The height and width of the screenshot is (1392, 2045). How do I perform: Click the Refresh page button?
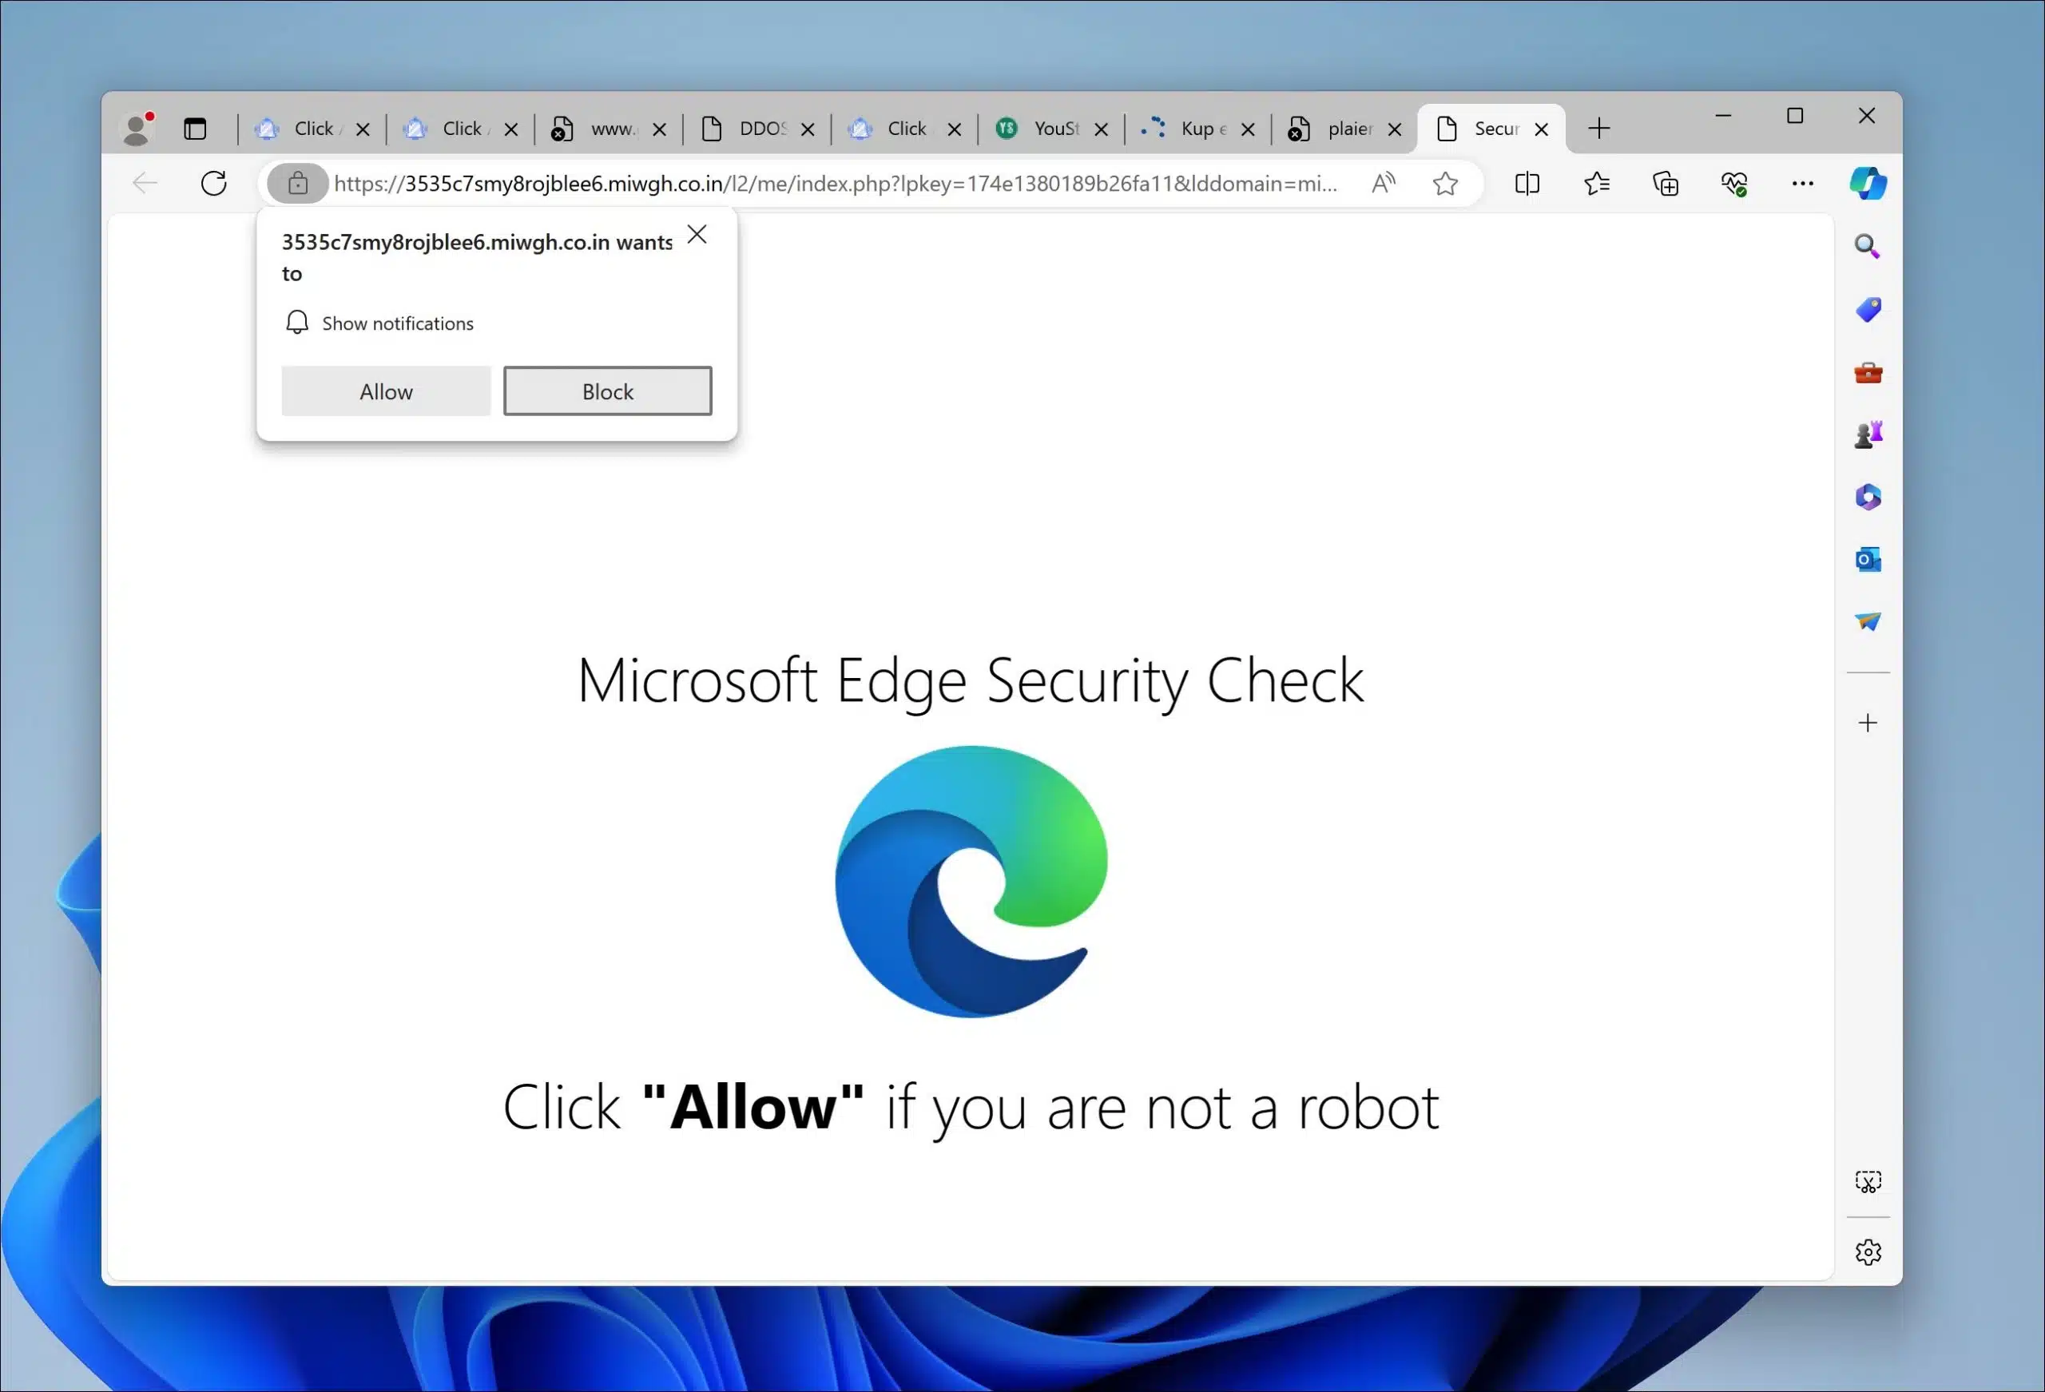tap(213, 184)
